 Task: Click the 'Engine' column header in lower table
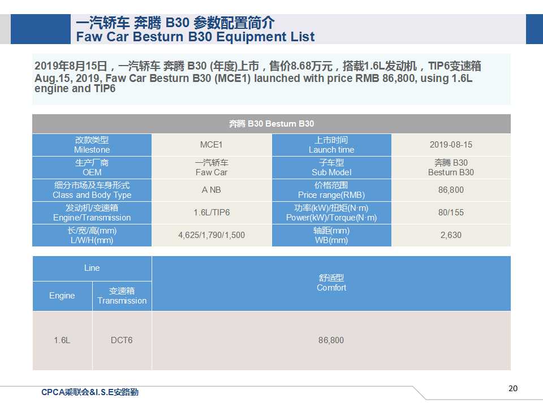(62, 296)
